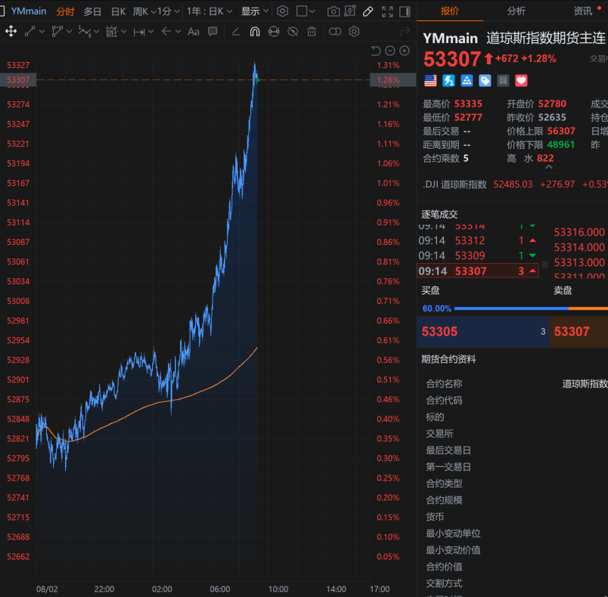Select the comment bubble note tool

click(212, 32)
